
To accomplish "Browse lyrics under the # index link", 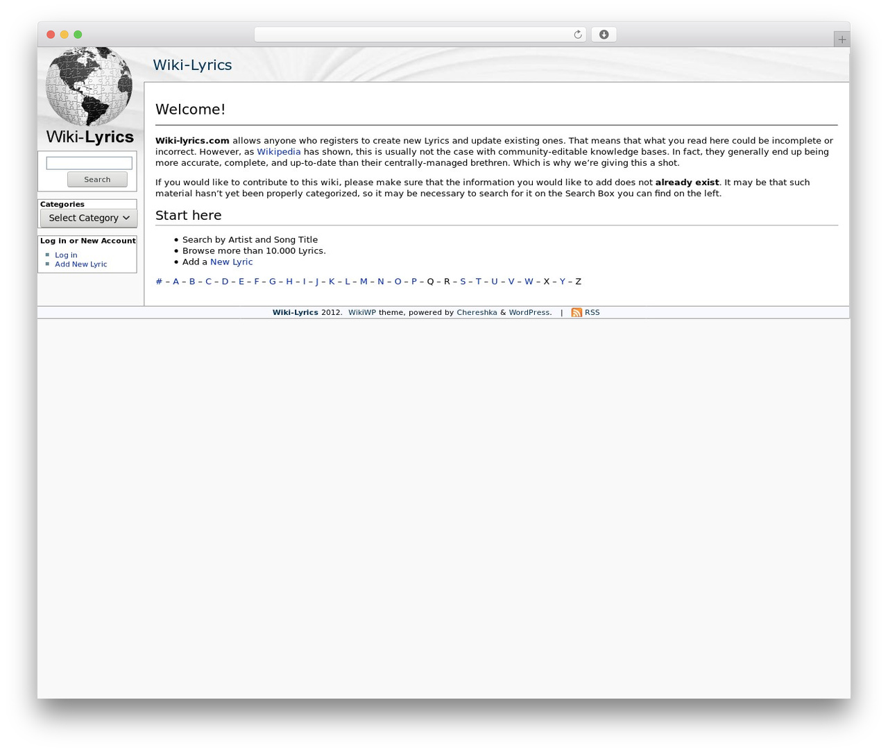I will click(x=159, y=282).
